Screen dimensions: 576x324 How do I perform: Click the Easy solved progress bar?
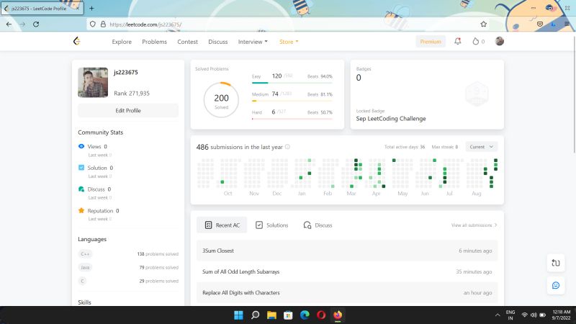click(x=292, y=83)
